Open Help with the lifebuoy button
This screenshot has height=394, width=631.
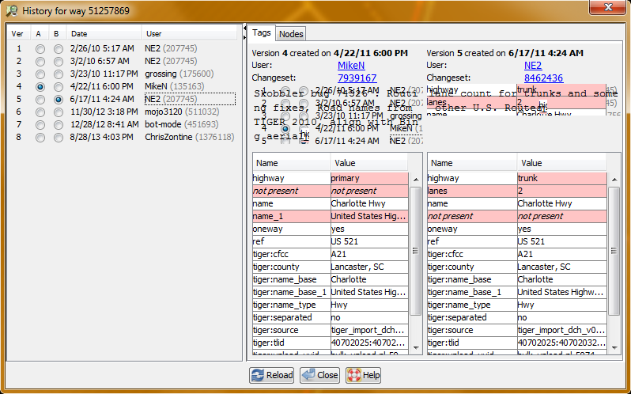coord(364,375)
